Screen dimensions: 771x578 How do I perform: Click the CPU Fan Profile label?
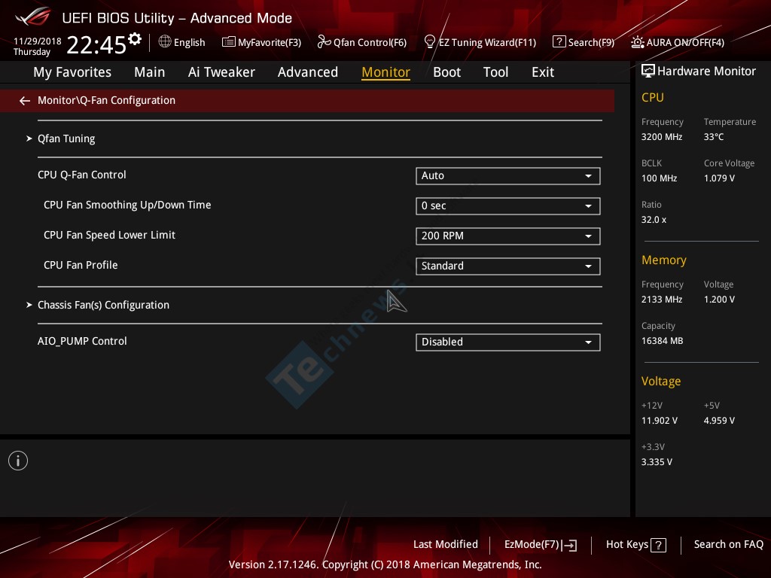(81, 266)
